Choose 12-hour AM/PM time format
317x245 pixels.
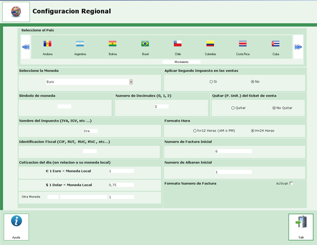pos(194,131)
